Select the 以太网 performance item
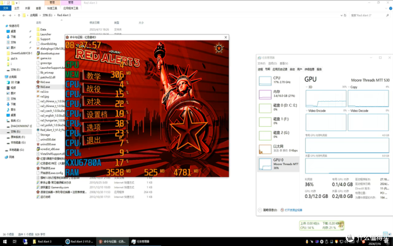 pyautogui.click(x=278, y=149)
